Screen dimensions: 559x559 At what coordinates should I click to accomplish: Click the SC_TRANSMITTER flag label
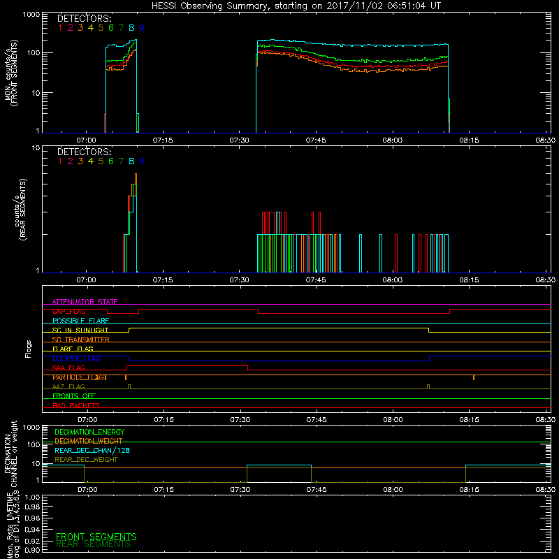[81, 340]
